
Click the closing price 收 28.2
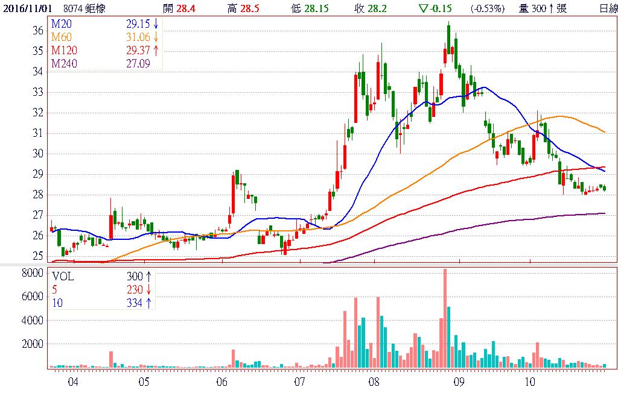tap(374, 8)
